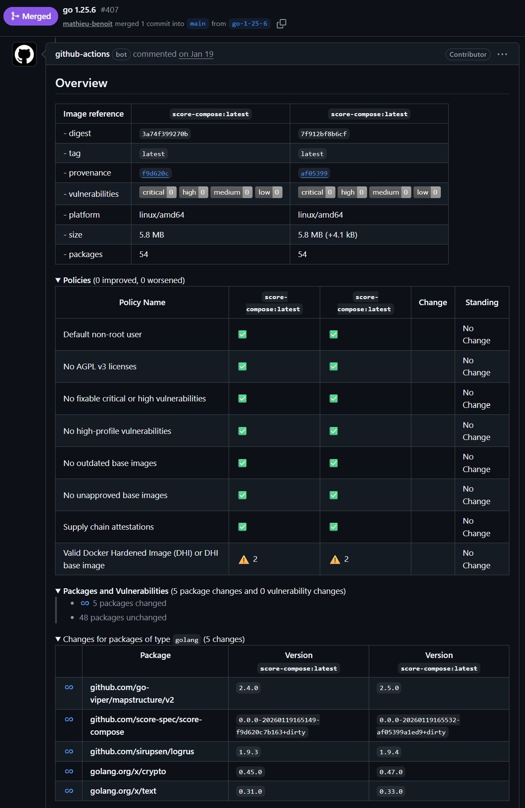This screenshot has width=525, height=808.
Task: Open the comment options three-dot menu
Action: [x=502, y=55]
